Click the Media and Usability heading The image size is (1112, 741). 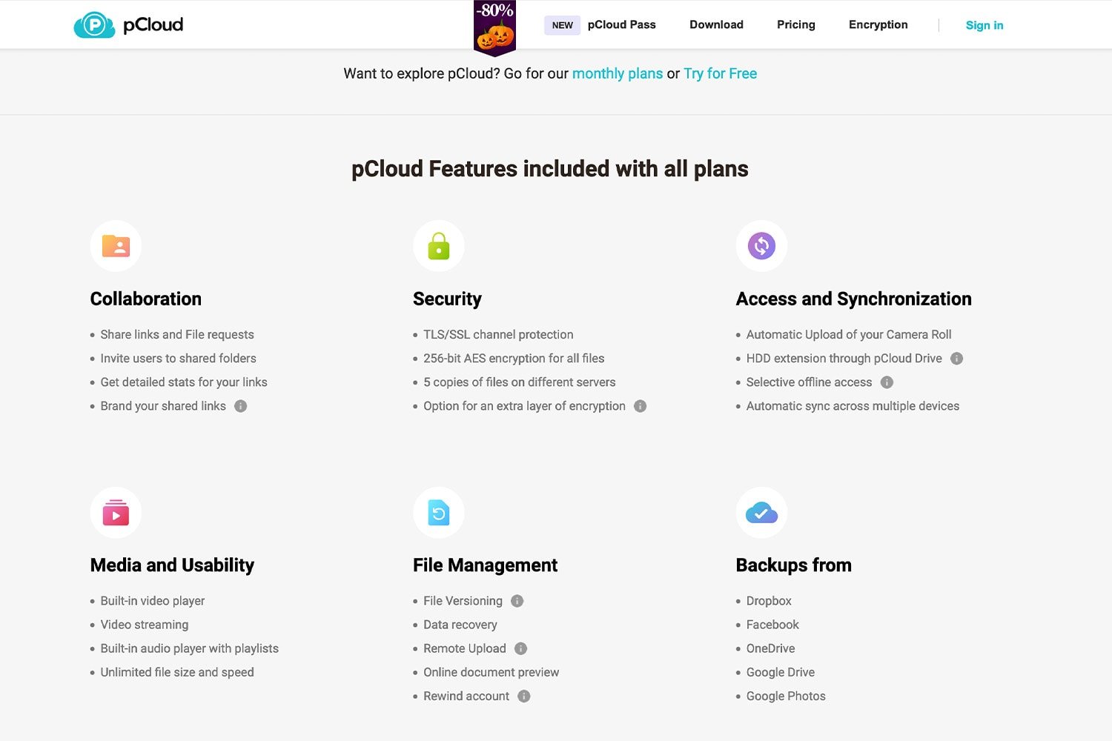172,565
